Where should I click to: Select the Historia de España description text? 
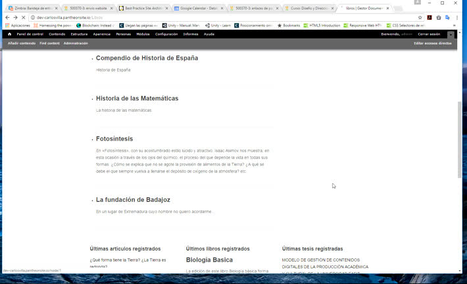[x=113, y=70]
